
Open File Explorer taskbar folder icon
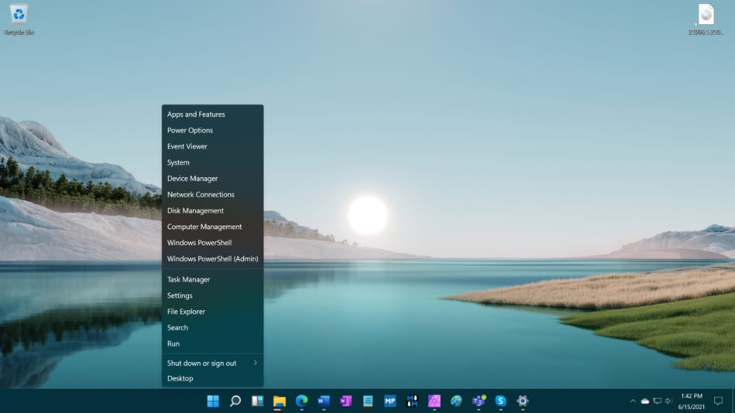(x=279, y=401)
